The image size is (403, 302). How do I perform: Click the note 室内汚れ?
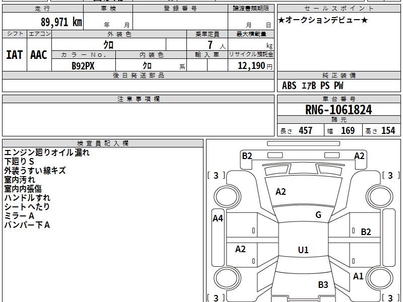[x=20, y=180]
